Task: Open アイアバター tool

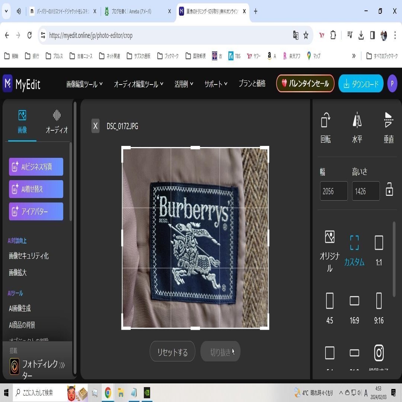Action: (36, 211)
